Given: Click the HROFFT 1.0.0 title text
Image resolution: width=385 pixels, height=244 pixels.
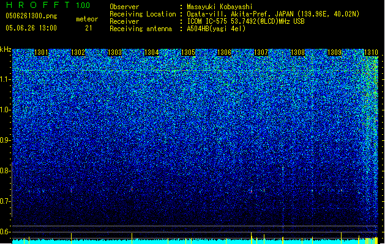Looking at the screenshot, I should (48, 5).
